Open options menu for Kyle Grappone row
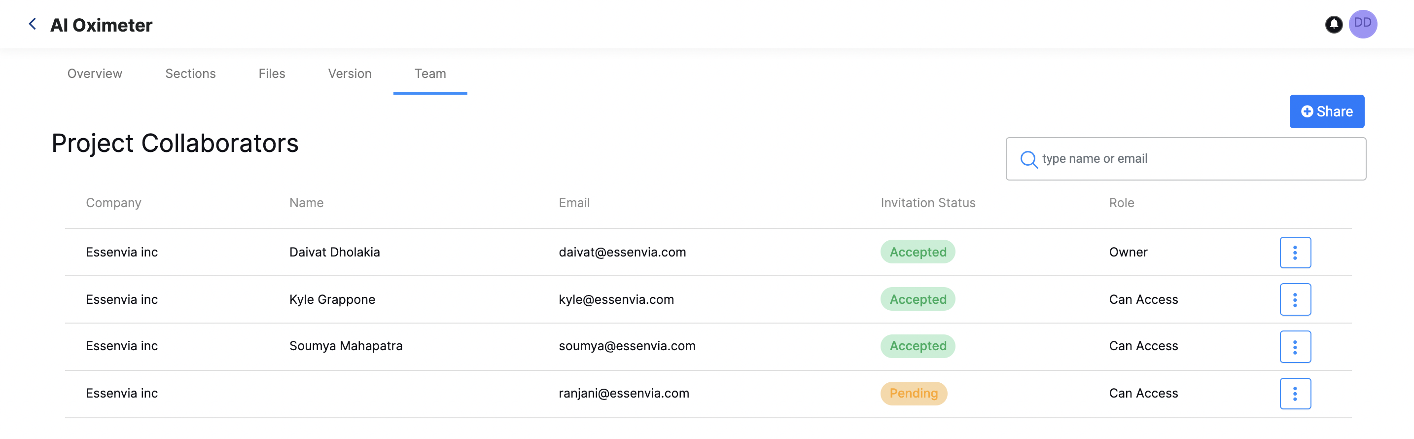The height and width of the screenshot is (439, 1414). click(x=1295, y=299)
